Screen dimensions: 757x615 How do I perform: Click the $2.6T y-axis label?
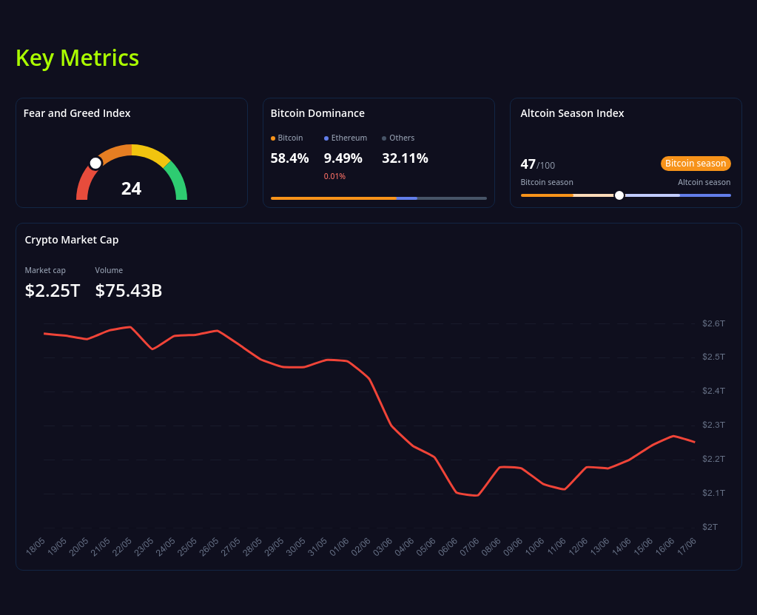pos(713,323)
